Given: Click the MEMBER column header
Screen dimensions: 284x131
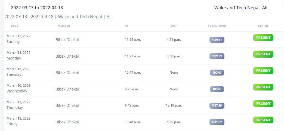Looking at the screenshot, I should click(x=64, y=26).
